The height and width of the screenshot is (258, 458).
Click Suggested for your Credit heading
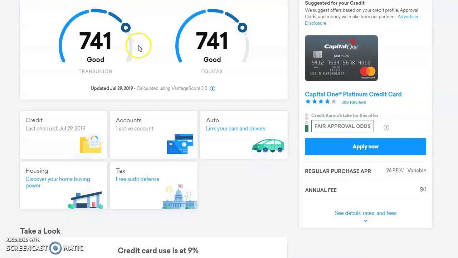pyautogui.click(x=335, y=3)
